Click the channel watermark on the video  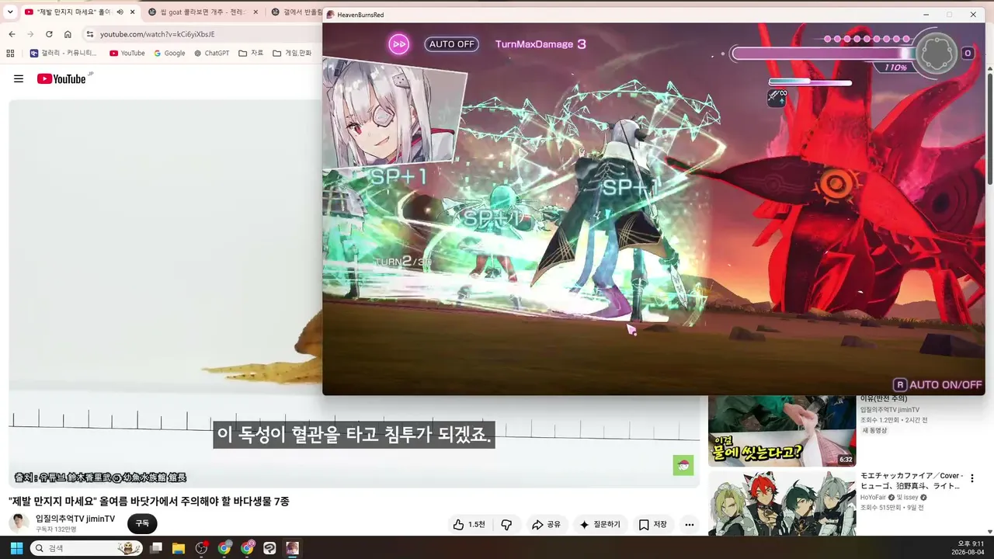tap(683, 465)
